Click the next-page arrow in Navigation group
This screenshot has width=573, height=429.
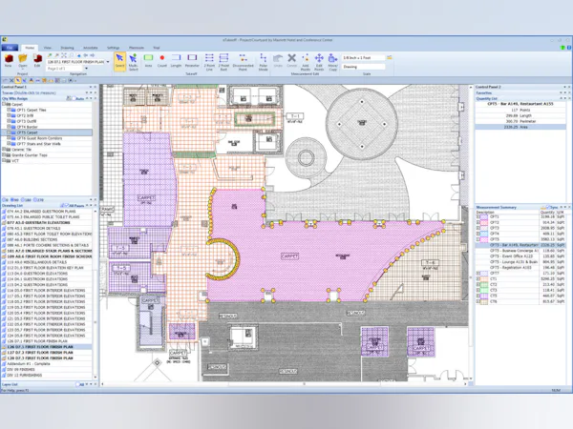(92, 55)
